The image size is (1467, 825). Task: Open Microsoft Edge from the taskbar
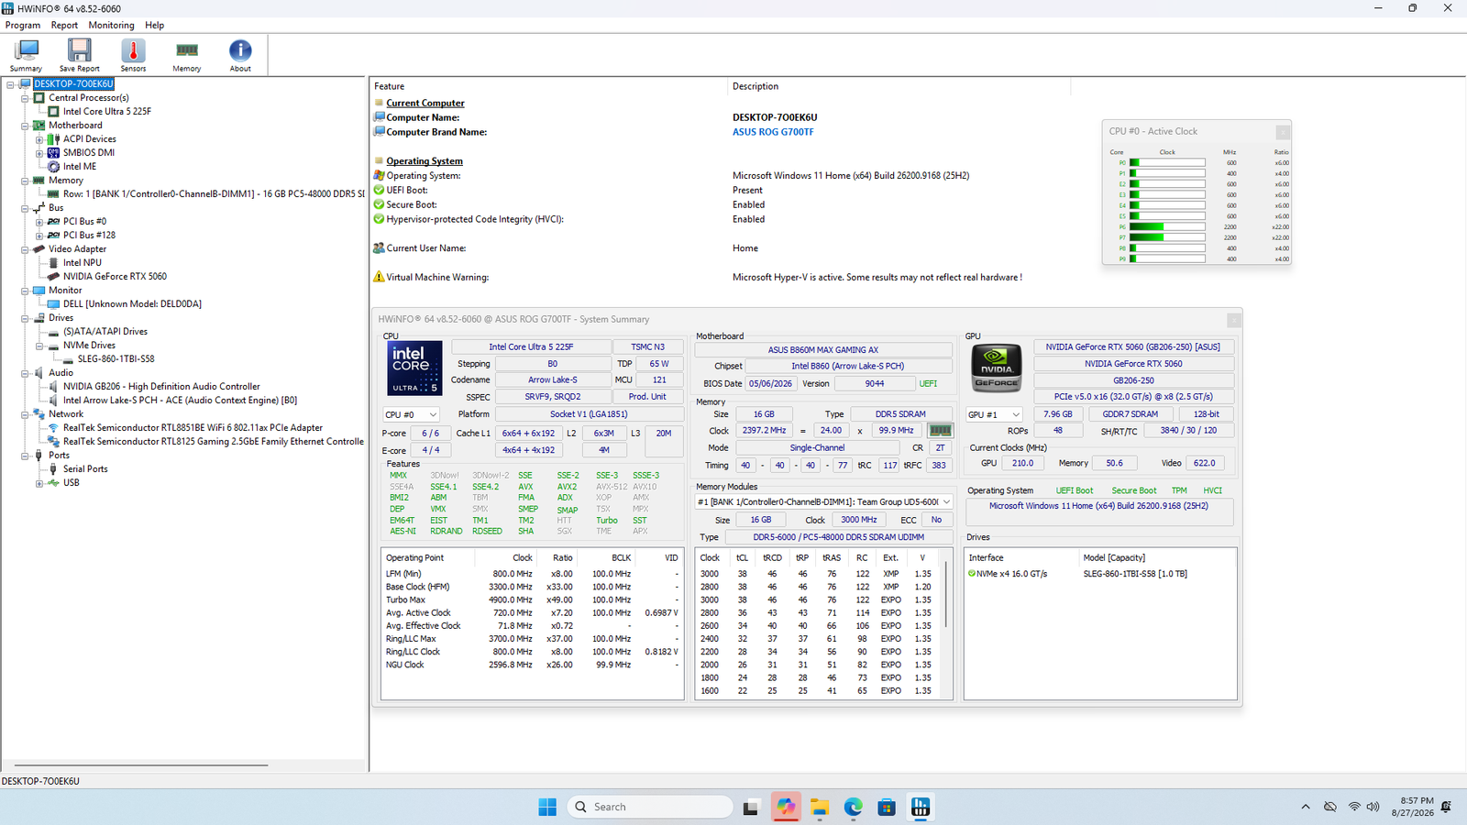tap(854, 807)
